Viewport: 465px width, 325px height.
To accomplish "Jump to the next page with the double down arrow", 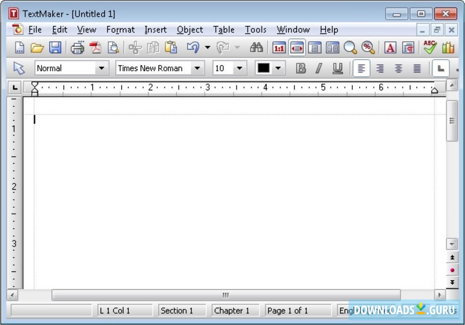I will click(452, 282).
